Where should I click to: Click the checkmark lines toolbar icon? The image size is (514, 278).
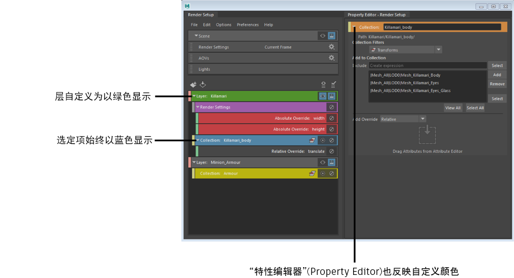333,85
